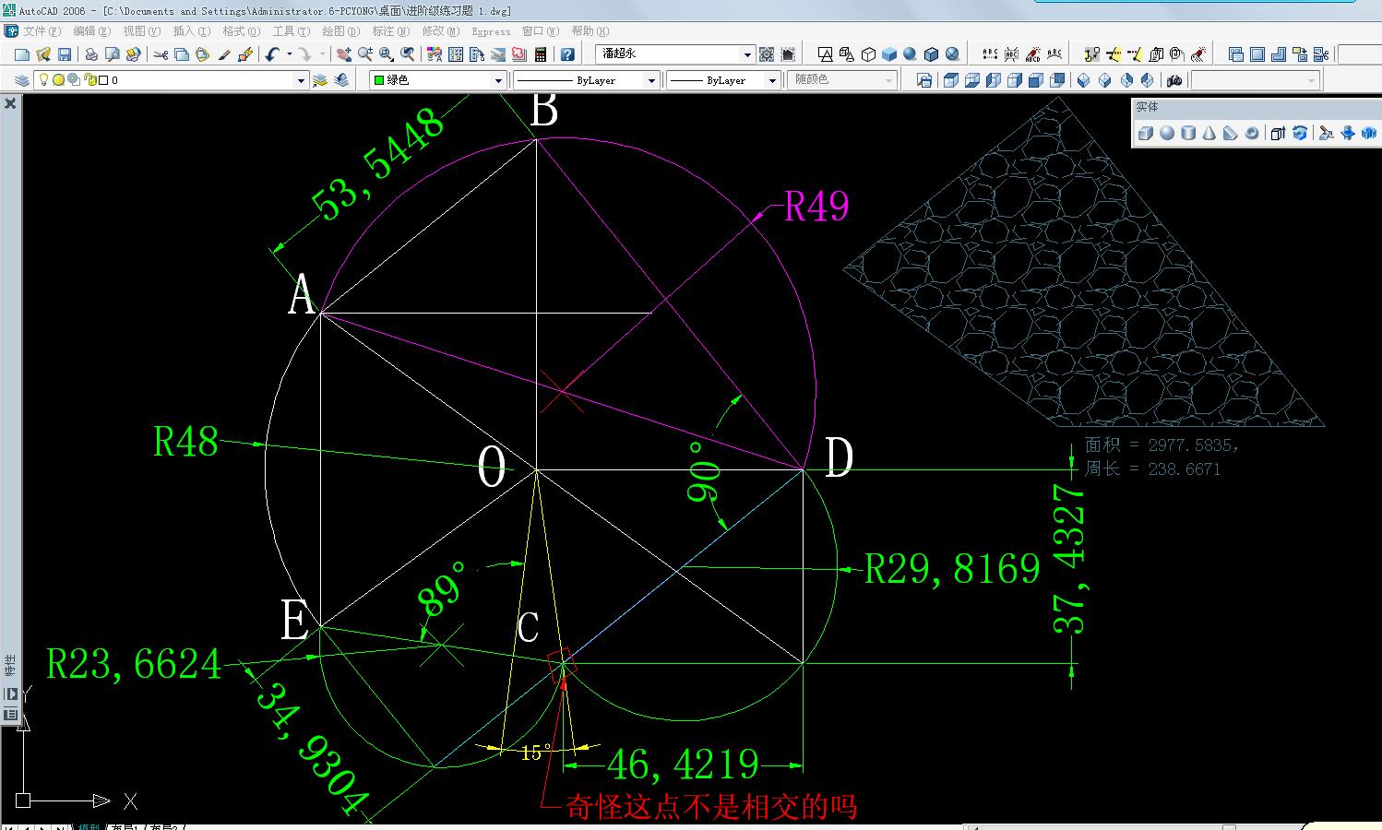Select the R29,8169 radius dimension text
1382x830 pixels.
click(952, 568)
